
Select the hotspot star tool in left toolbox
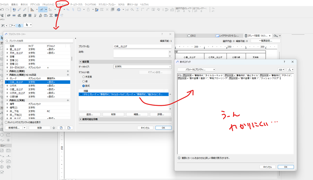click(8, 140)
